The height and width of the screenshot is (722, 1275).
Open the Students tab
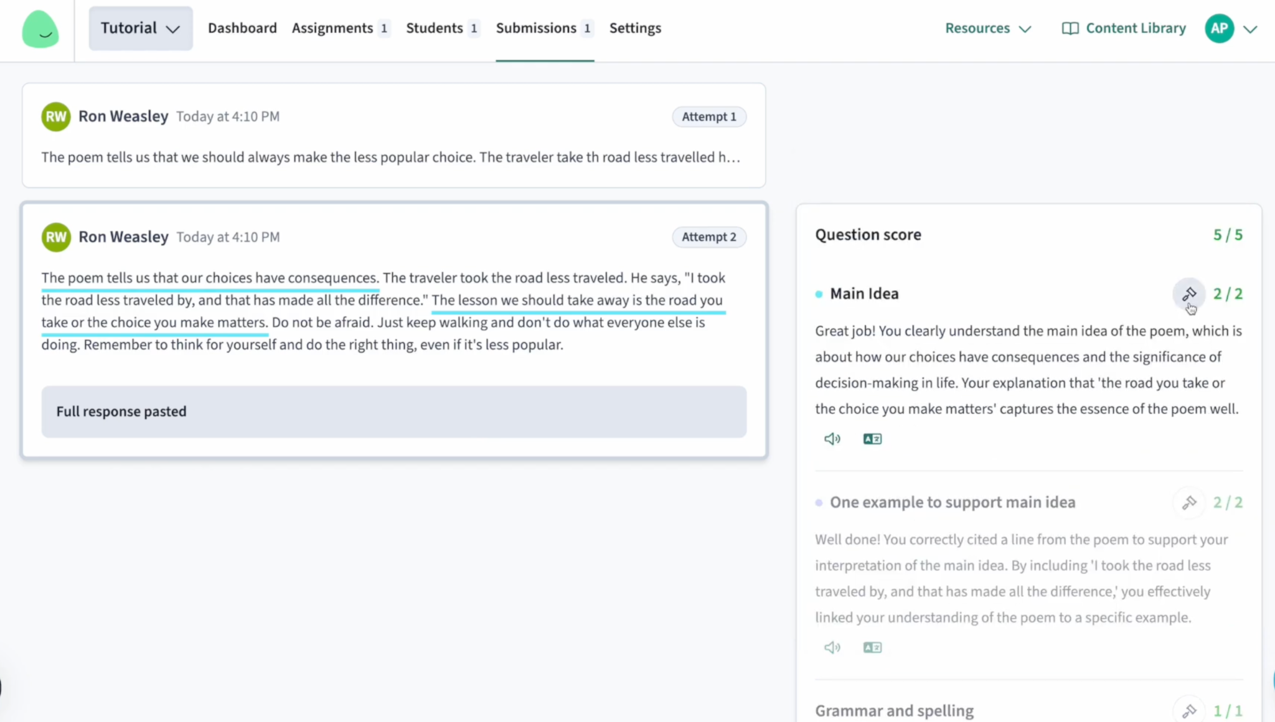[443, 28]
